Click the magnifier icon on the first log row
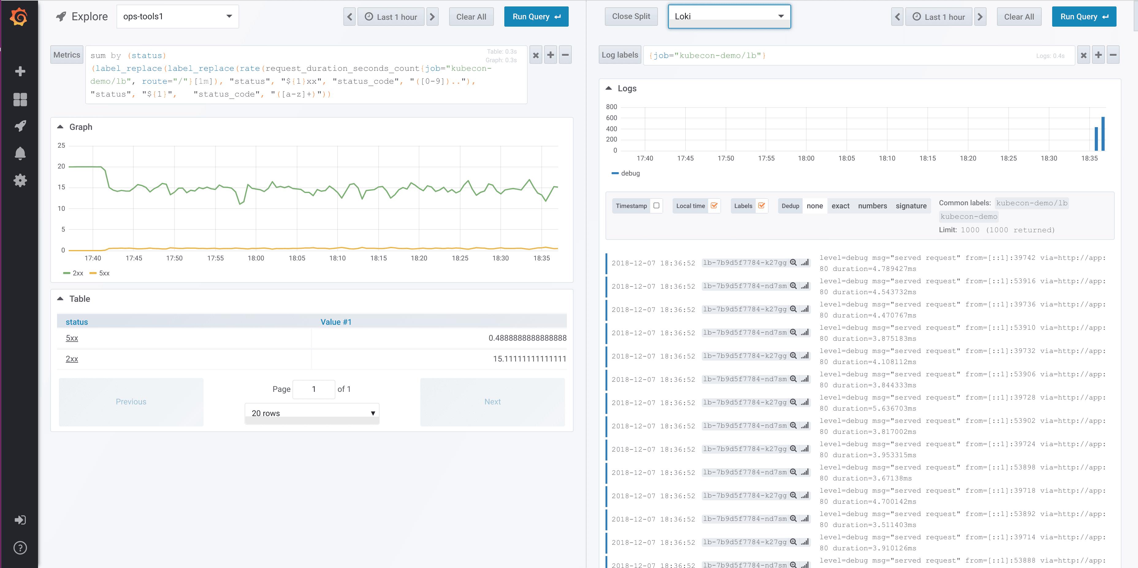The height and width of the screenshot is (568, 1138). (793, 263)
